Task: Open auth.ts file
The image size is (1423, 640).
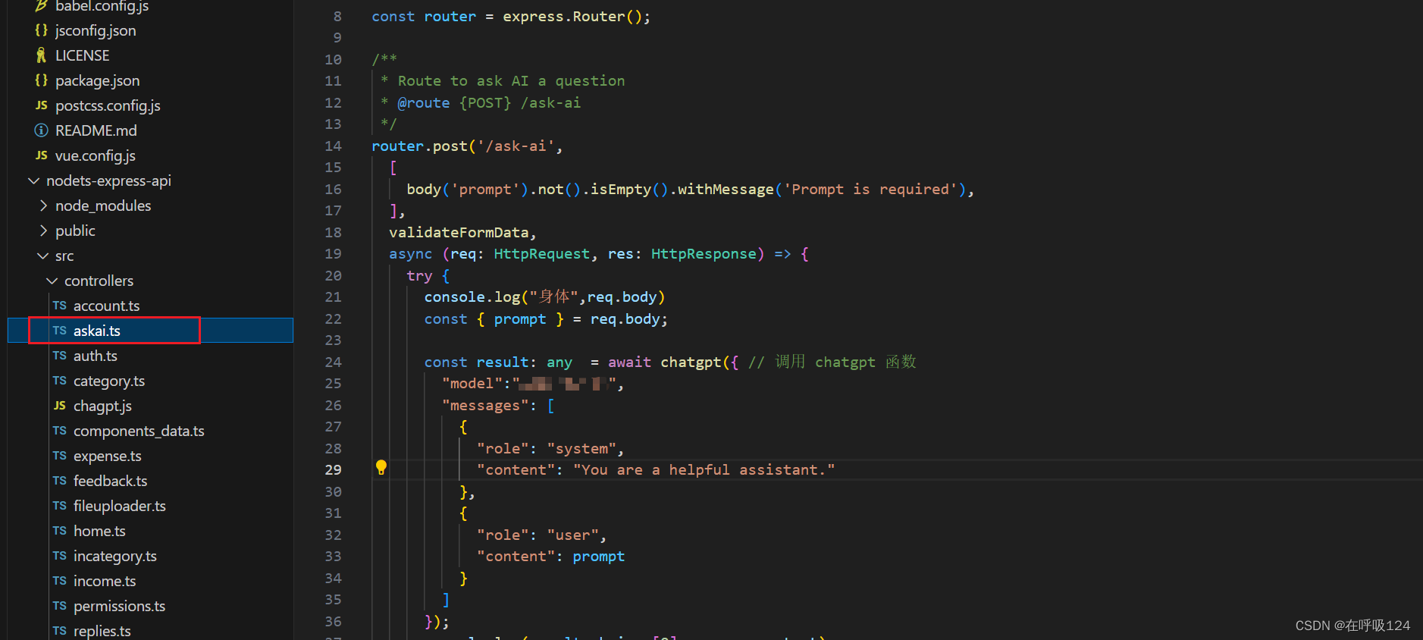Action: 95,356
